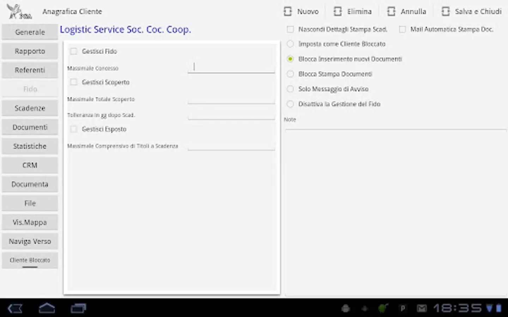The width and height of the screenshot is (508, 317).
Task: Tap the Naviga Verso button
Action: pyautogui.click(x=30, y=241)
